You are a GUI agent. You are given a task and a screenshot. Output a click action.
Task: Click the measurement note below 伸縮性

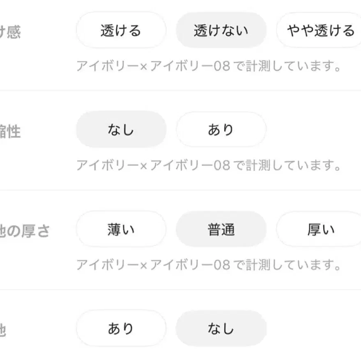click(x=209, y=164)
